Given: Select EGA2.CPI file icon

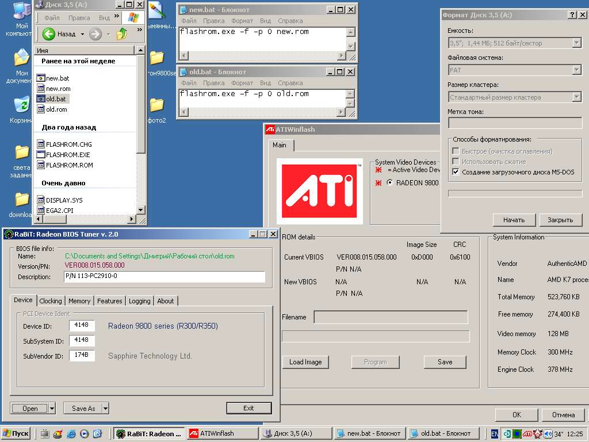Looking at the screenshot, I should (41, 211).
